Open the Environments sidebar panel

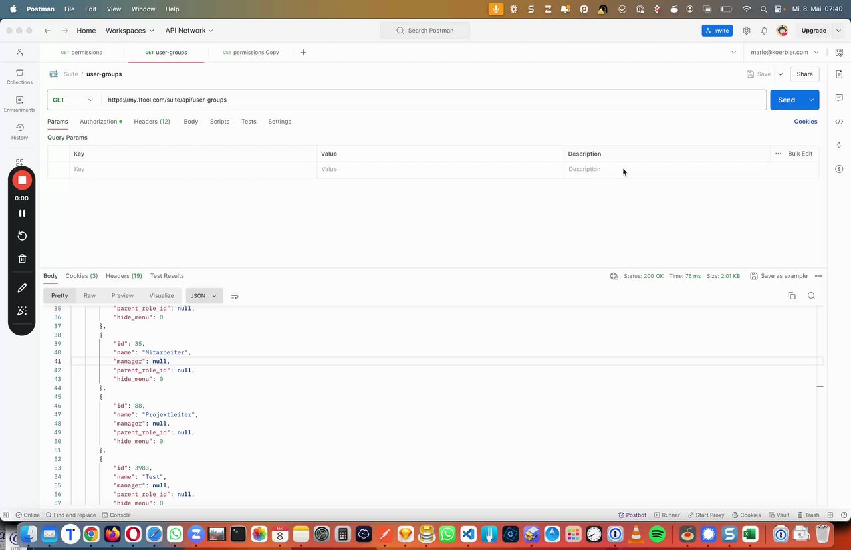pyautogui.click(x=19, y=104)
